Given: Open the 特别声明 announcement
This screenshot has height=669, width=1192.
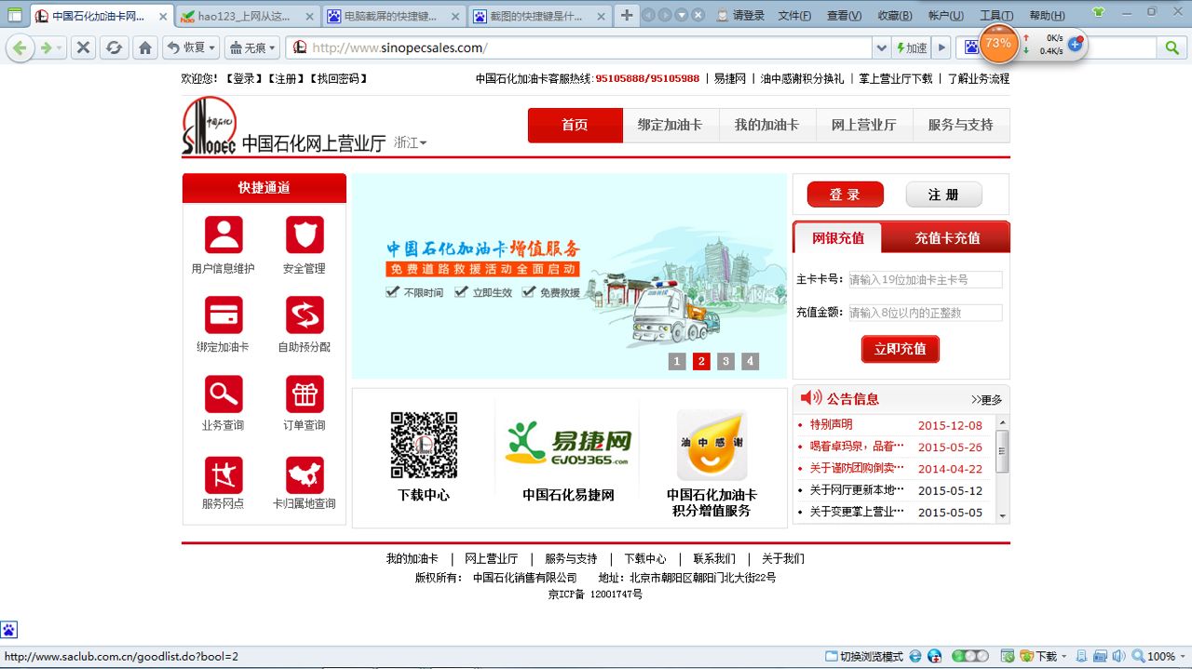Looking at the screenshot, I should pos(831,424).
